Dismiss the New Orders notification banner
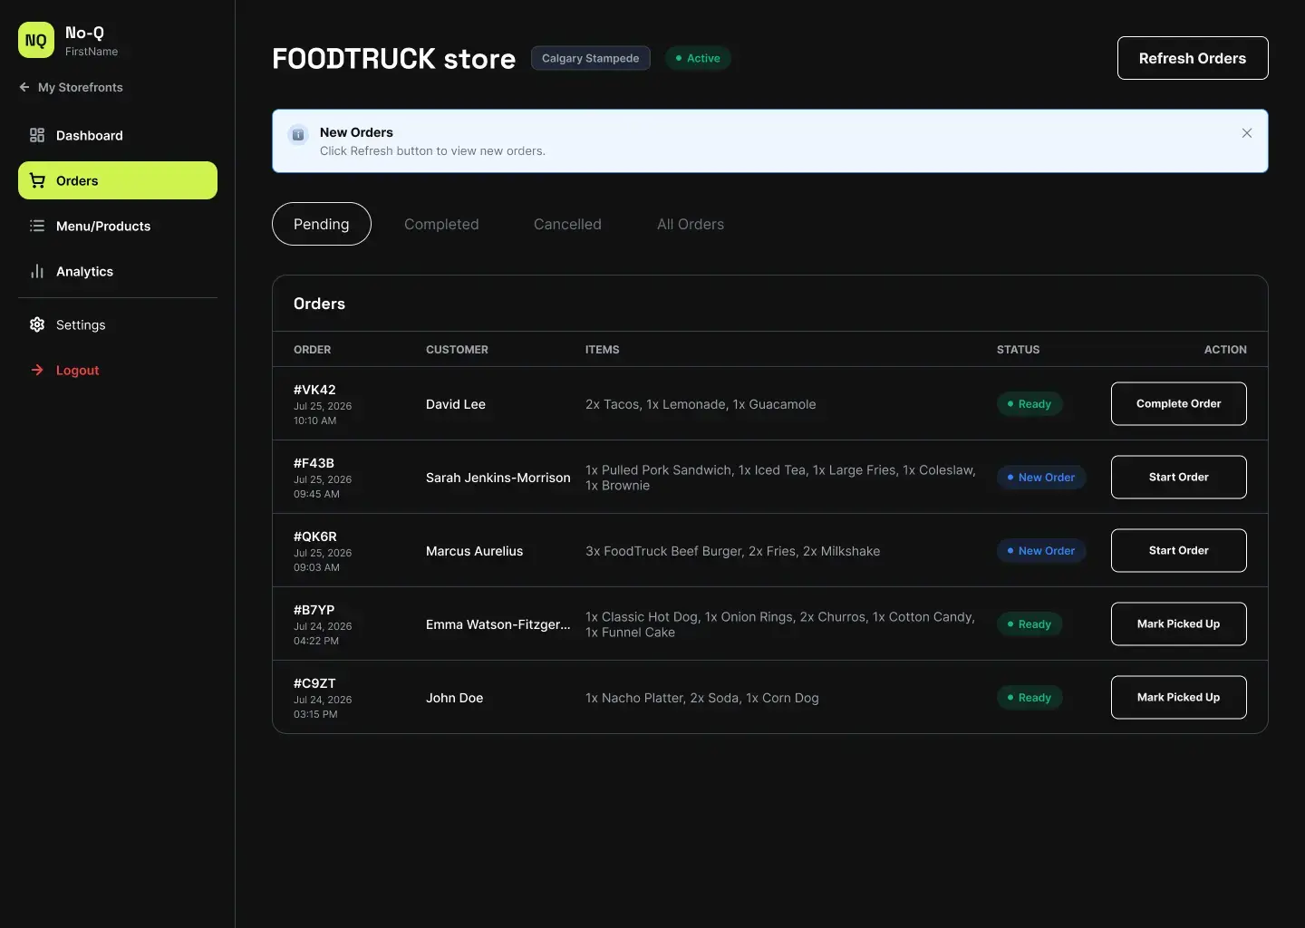Viewport: 1305px width, 928px height. [1247, 133]
